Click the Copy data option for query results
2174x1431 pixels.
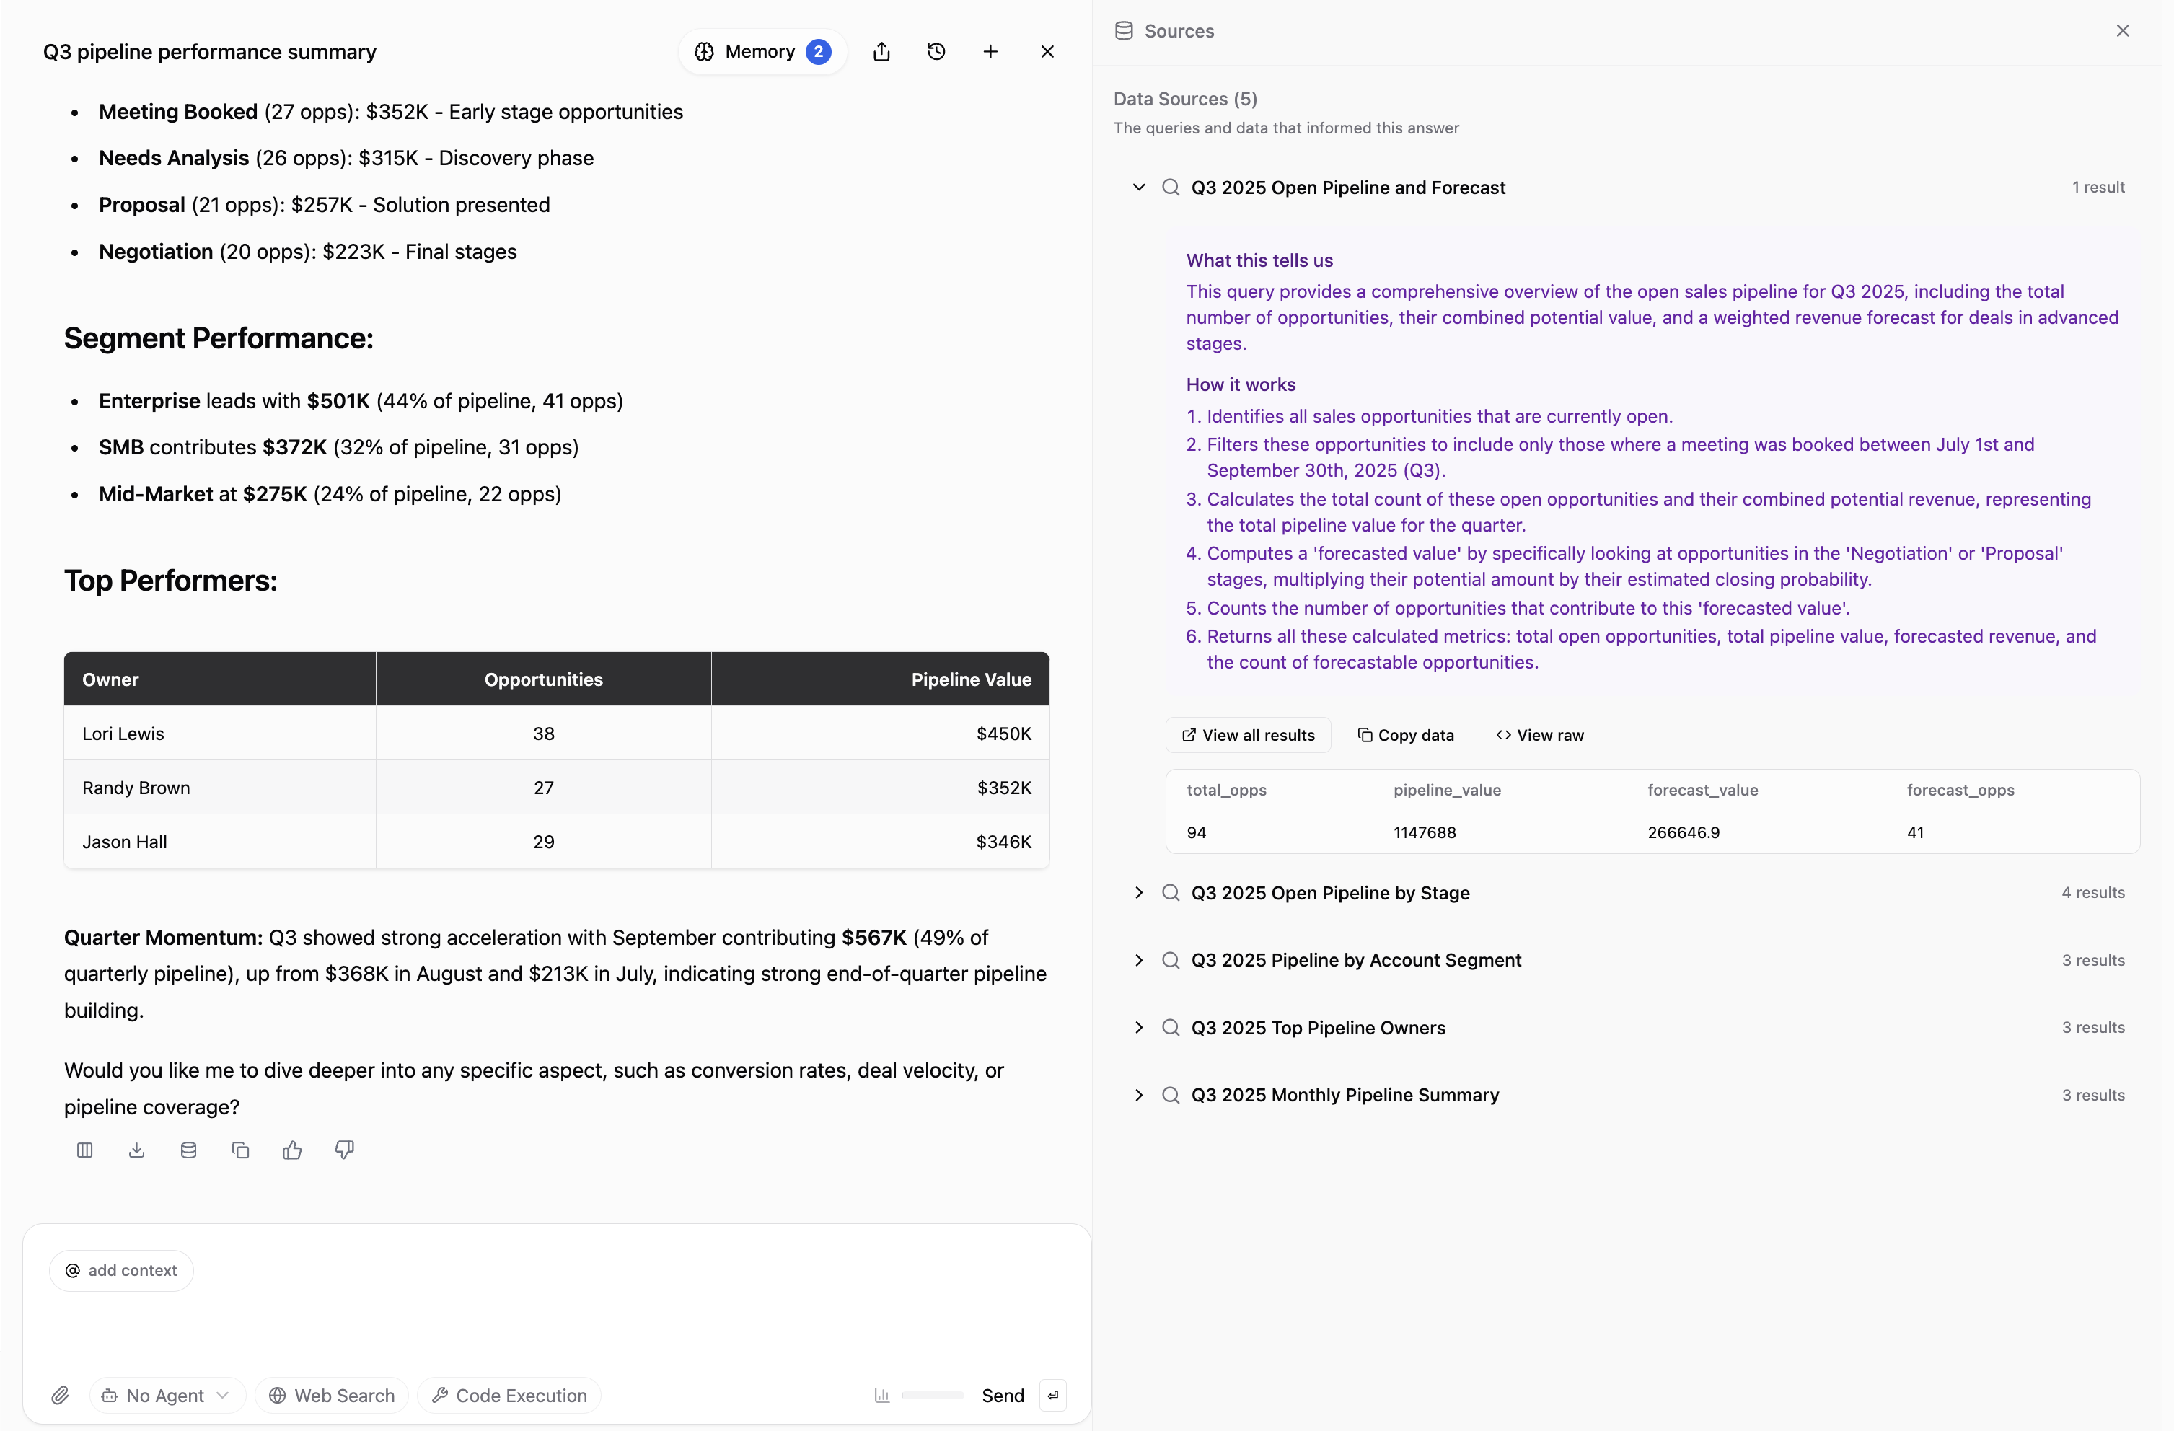[x=1405, y=734]
